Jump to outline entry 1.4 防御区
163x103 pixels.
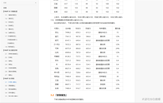pyautogui.click(x=10, y=26)
